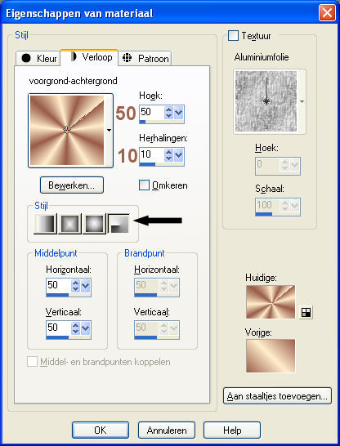Click the Middelpunt Horizontaal input field
This screenshot has width=340, height=446.
tap(58, 285)
